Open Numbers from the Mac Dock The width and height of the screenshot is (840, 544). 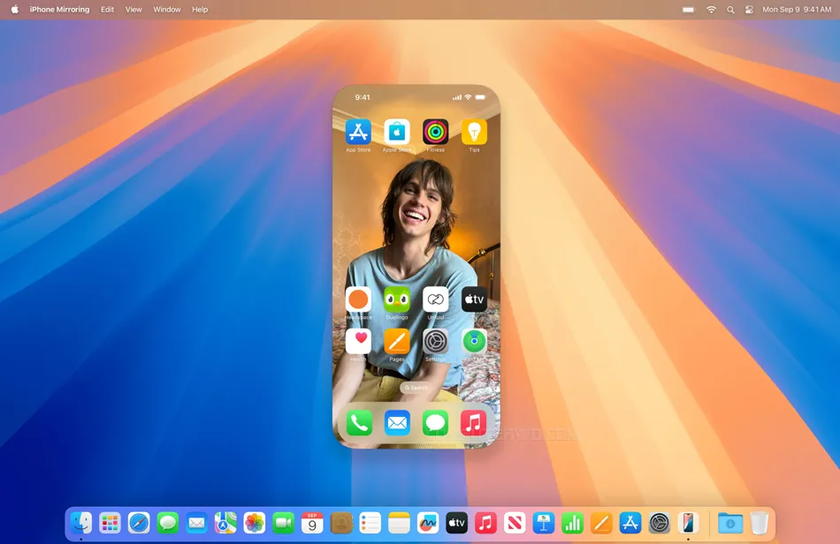pos(573,523)
